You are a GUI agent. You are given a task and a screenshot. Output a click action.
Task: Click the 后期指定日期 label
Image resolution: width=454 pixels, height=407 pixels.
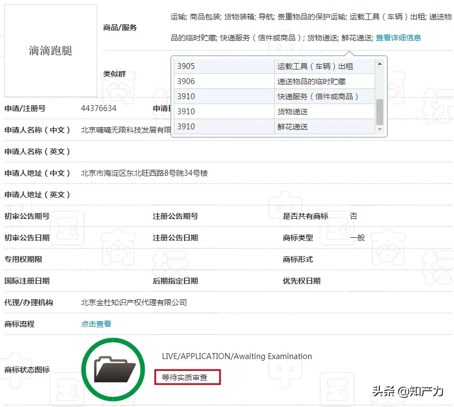pos(175,281)
